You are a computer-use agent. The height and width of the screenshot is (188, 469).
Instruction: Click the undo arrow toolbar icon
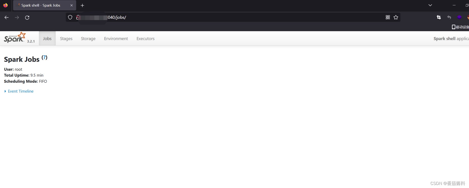(x=449, y=17)
